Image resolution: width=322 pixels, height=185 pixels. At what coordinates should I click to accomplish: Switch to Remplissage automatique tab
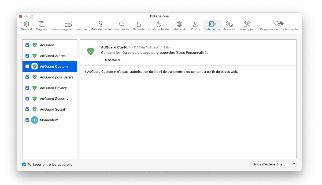coord(69,26)
